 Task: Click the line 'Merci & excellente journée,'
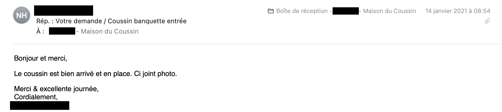click(x=56, y=89)
